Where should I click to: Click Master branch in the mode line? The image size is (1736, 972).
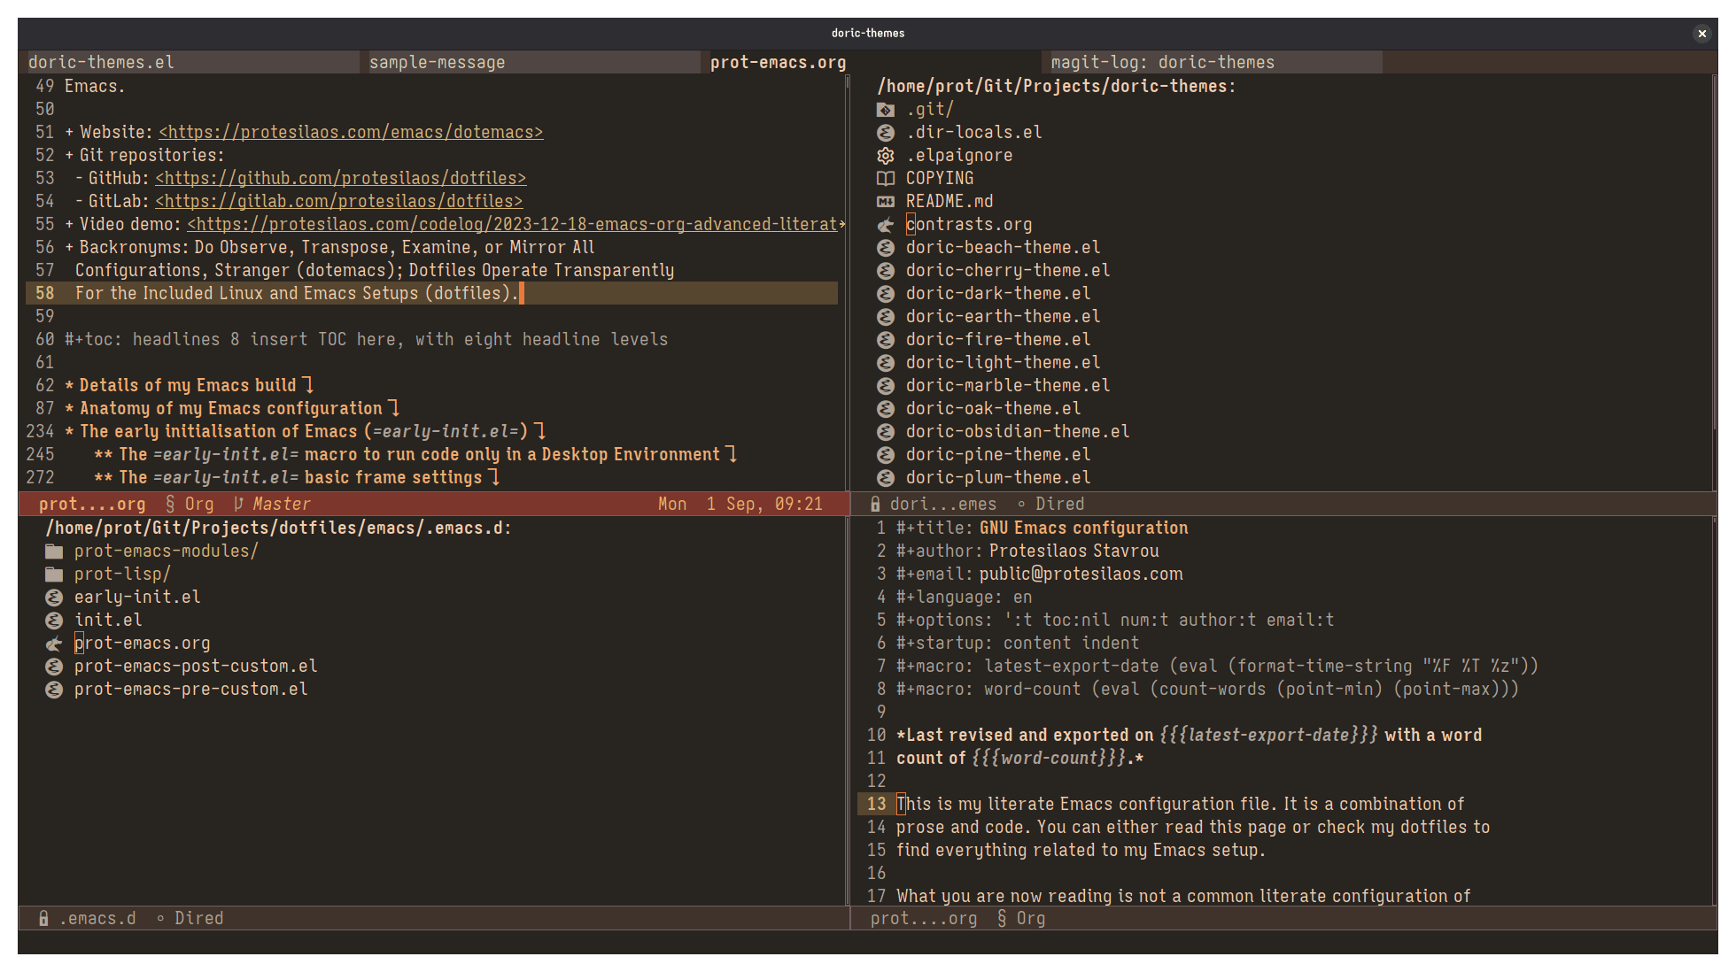[x=282, y=505]
